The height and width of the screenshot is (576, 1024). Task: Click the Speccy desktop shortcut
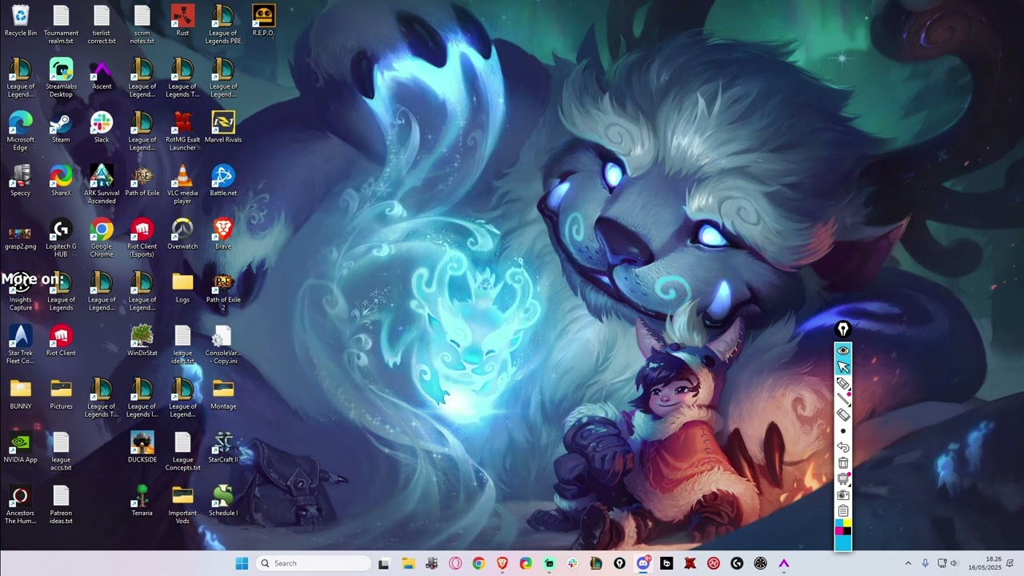(x=21, y=181)
